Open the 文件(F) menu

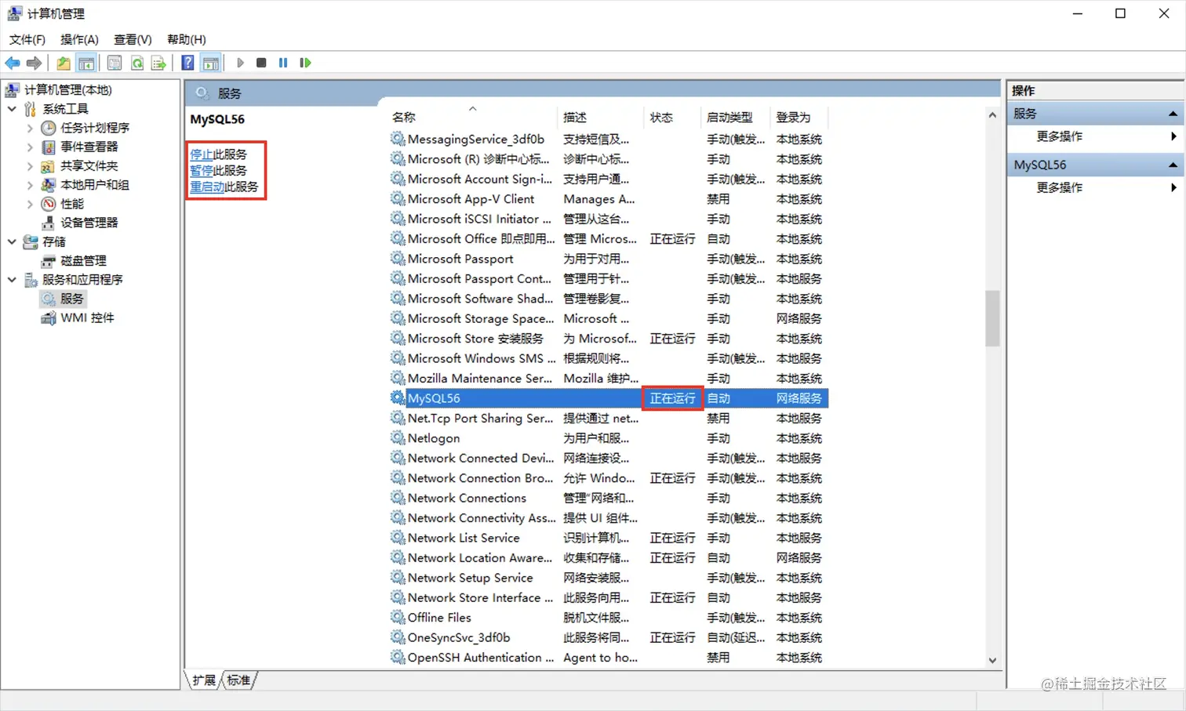click(x=27, y=39)
